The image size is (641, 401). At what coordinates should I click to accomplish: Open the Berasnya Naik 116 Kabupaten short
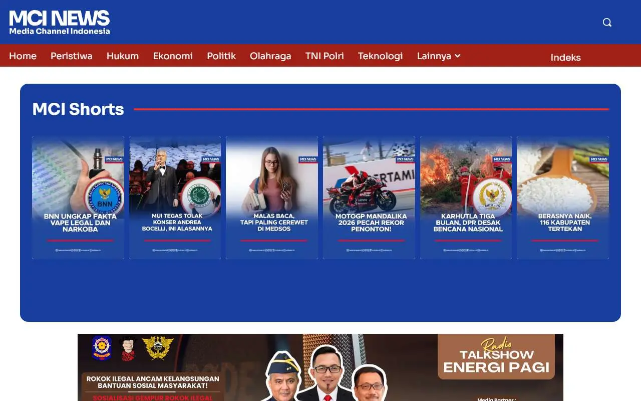[x=563, y=197]
